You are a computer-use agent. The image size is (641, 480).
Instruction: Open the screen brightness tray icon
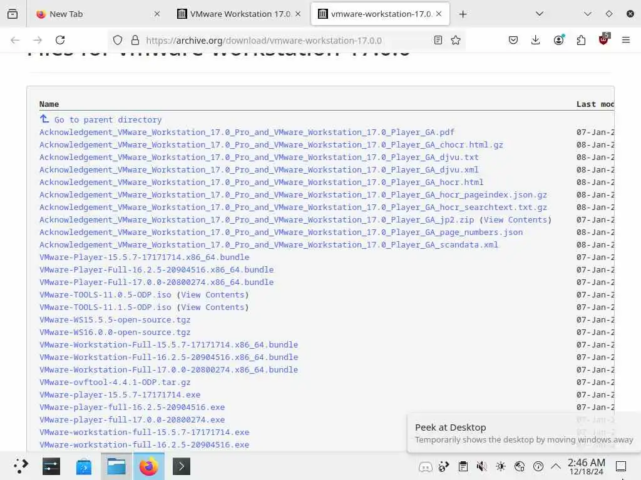501,466
